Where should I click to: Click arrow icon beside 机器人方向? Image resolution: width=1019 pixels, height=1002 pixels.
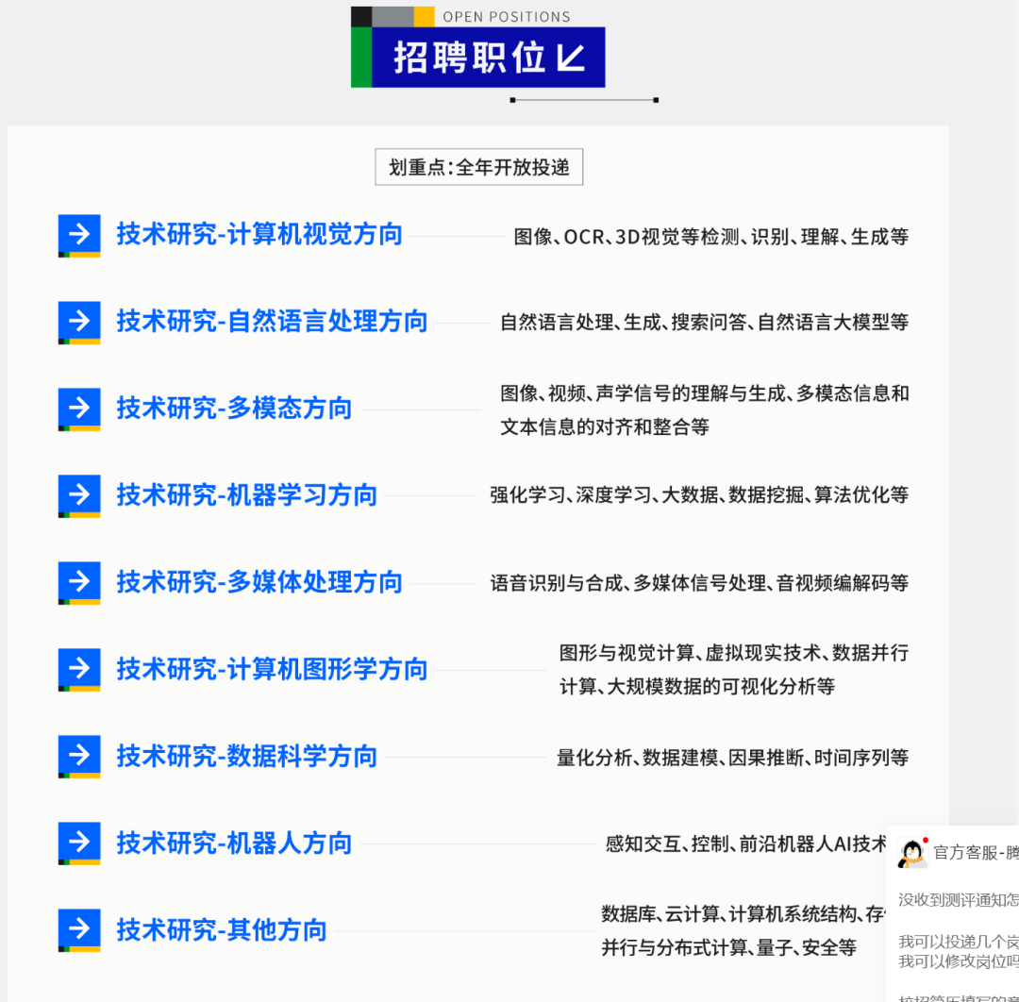79,844
